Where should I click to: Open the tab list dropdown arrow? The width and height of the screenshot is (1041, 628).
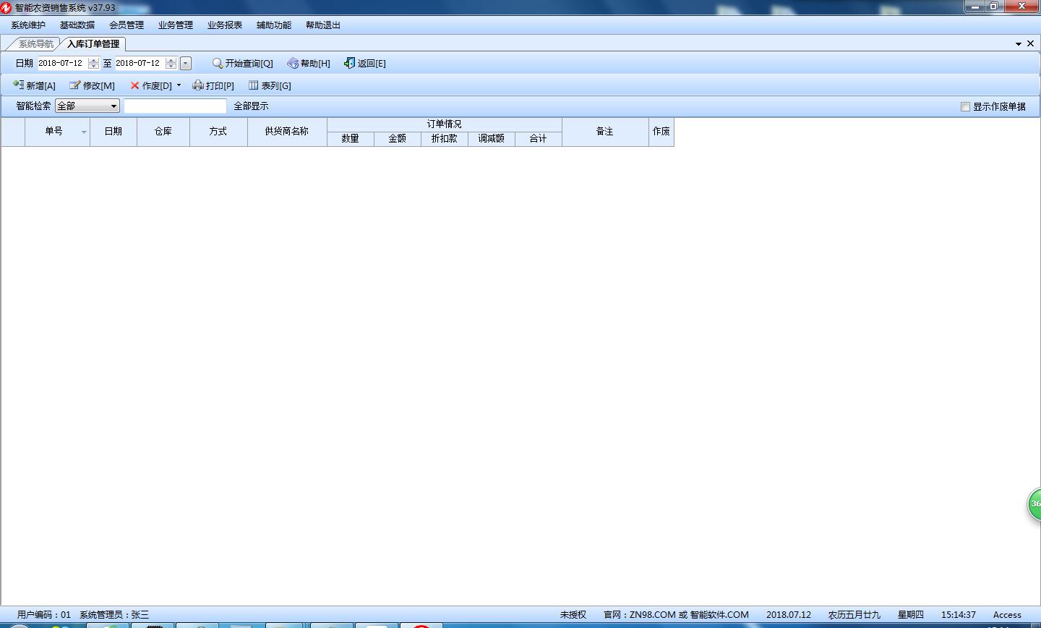[x=1019, y=44]
